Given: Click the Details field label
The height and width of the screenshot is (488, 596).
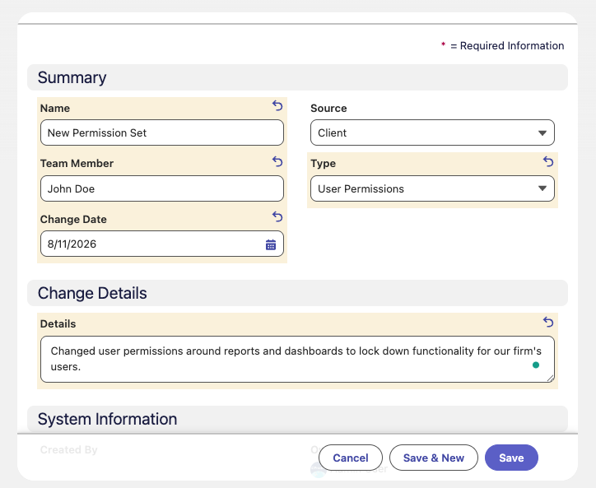Looking at the screenshot, I should pos(58,323).
